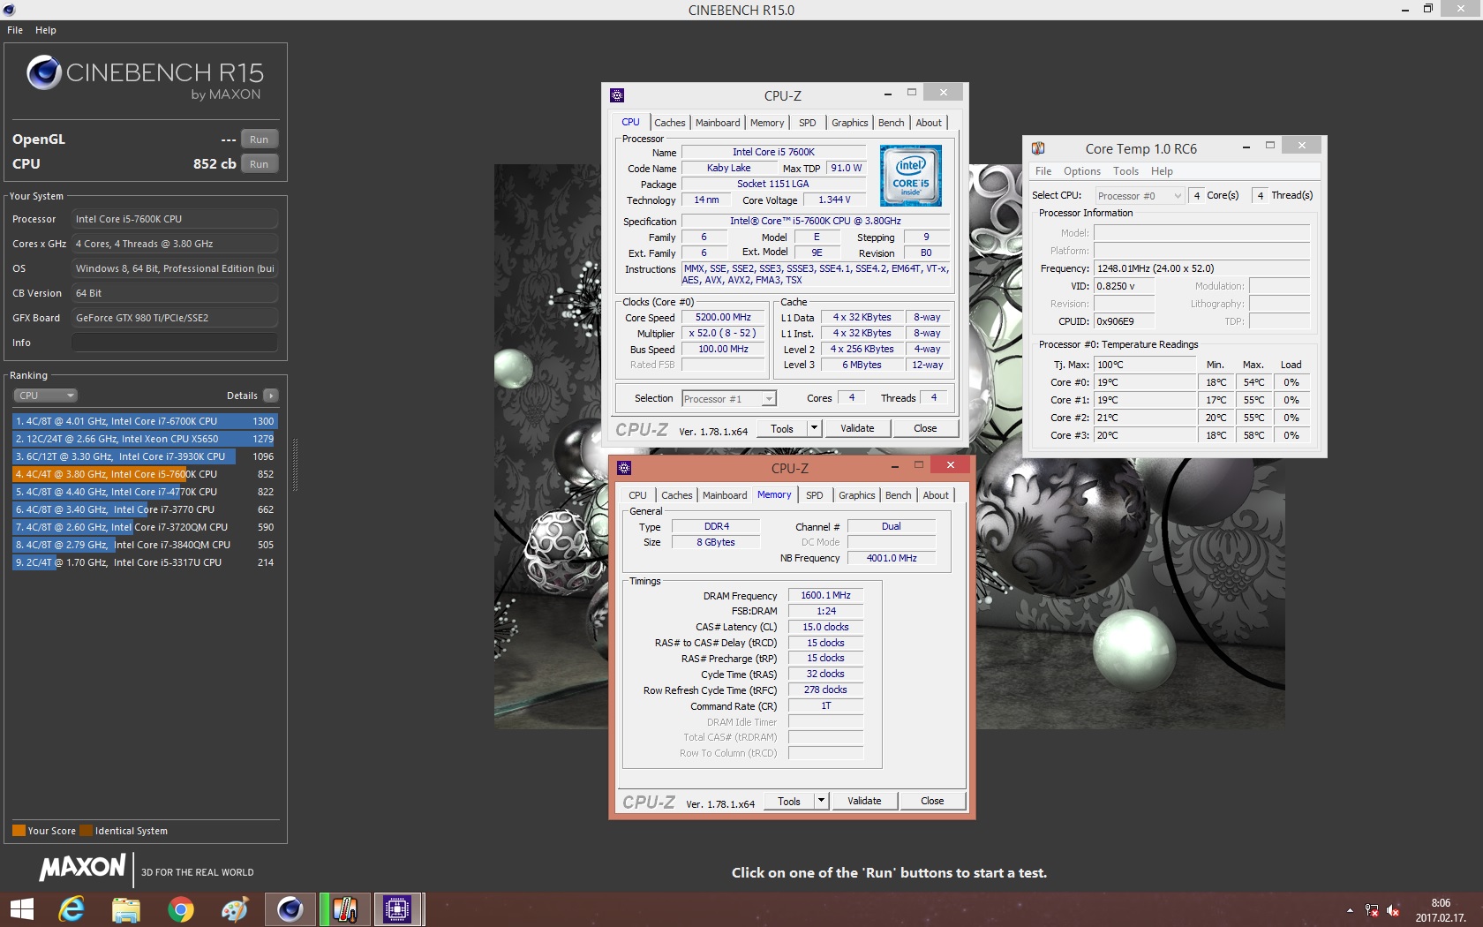
Task: Select ranking row Intel Core i7-6700K CPU
Action: pyautogui.click(x=145, y=421)
